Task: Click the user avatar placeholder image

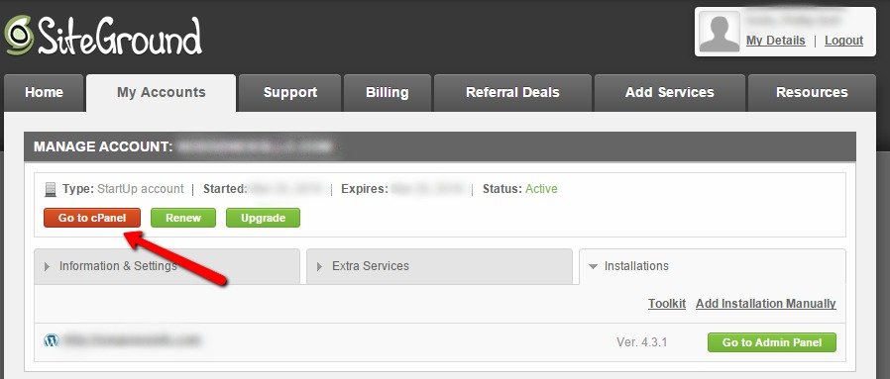Action: coord(720,32)
